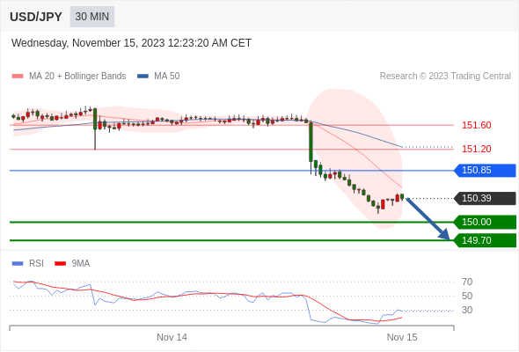Click the Nov 15 date axis label

(x=402, y=337)
